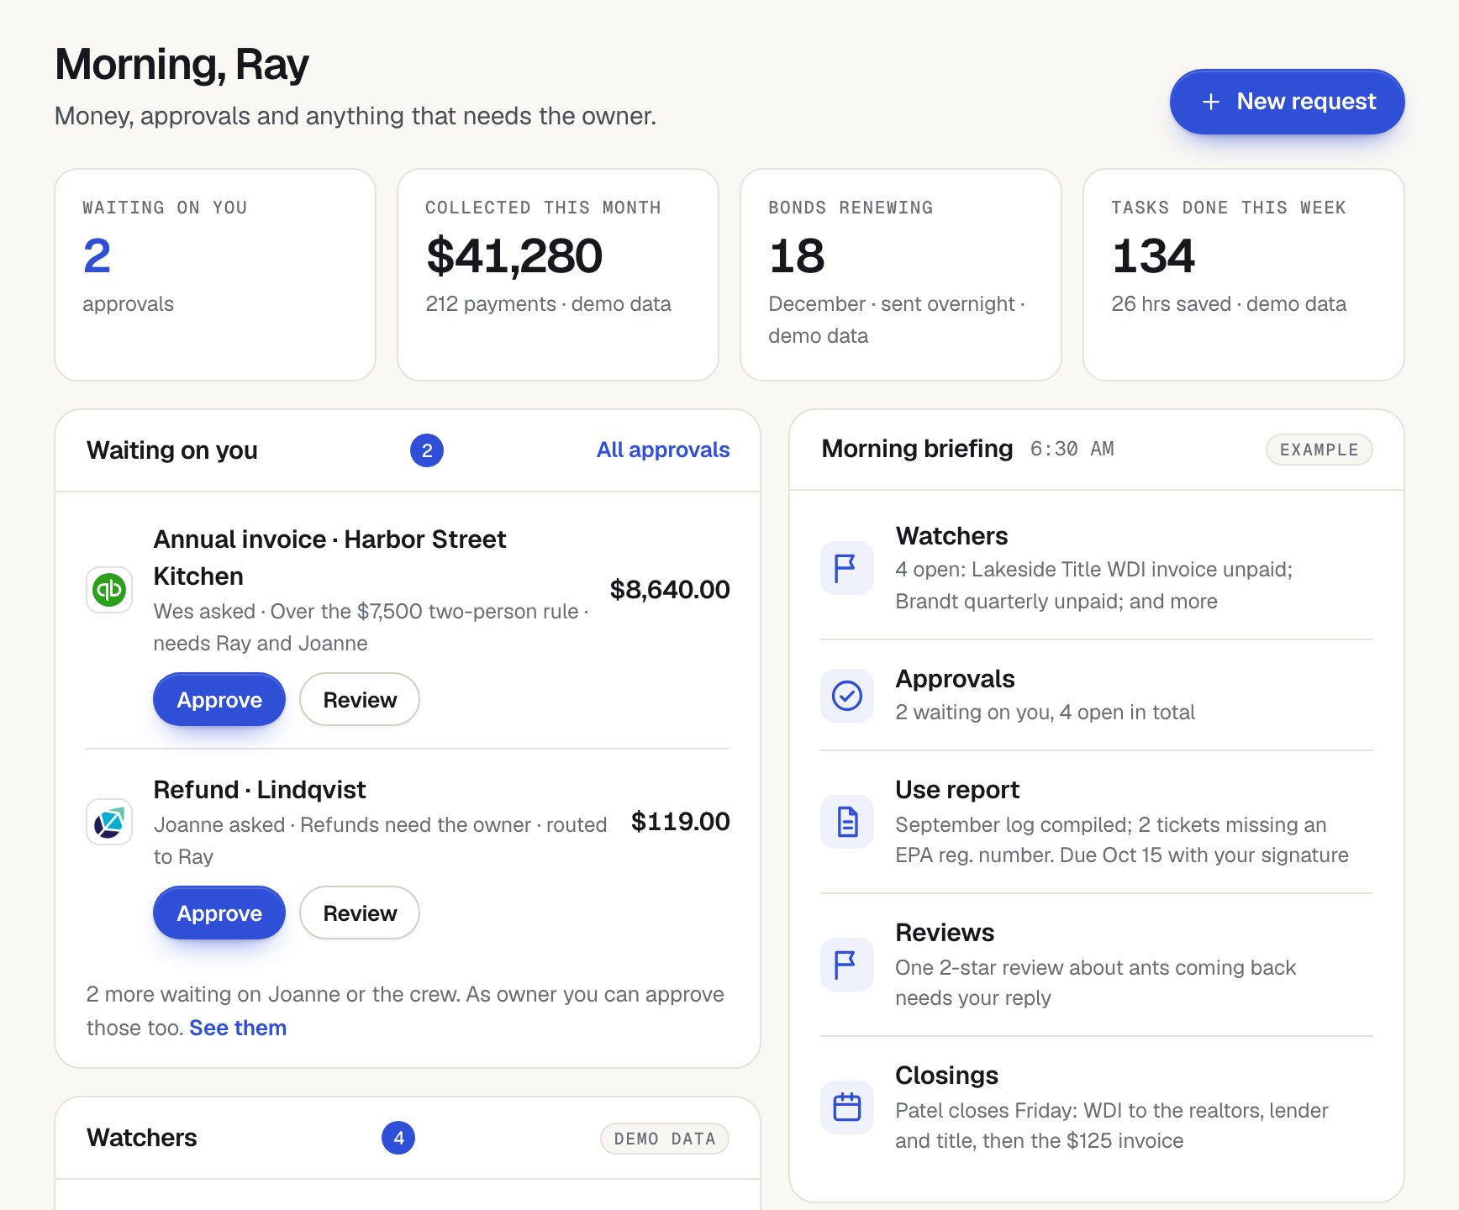Click the 134 tasks done figure

coord(1153,256)
